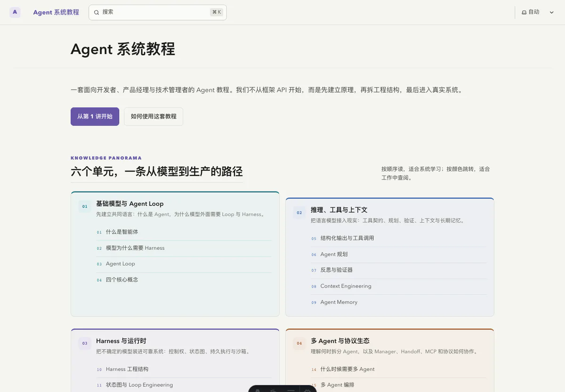Open lesson Agent 规划
565x392 pixels.
[x=398, y=254]
